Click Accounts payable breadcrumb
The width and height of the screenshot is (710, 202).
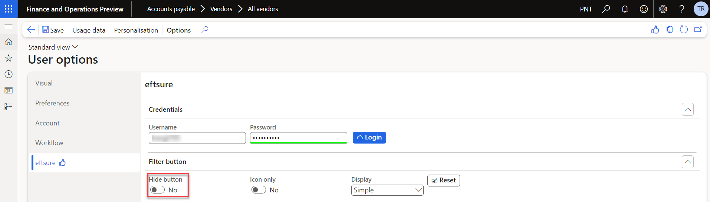coord(171,9)
